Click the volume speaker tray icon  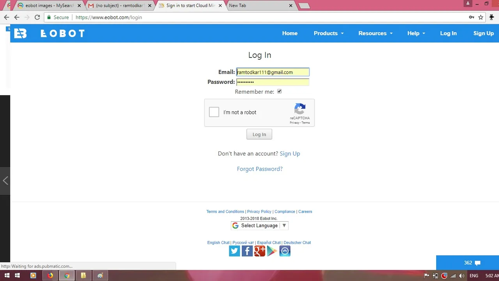[462, 276]
